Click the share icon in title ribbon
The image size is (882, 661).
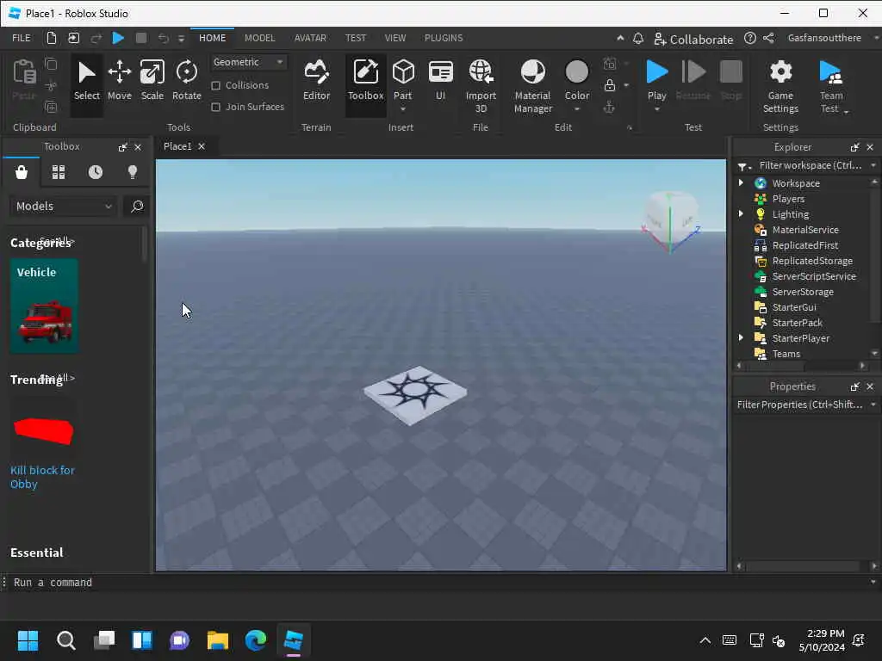pyautogui.click(x=768, y=38)
